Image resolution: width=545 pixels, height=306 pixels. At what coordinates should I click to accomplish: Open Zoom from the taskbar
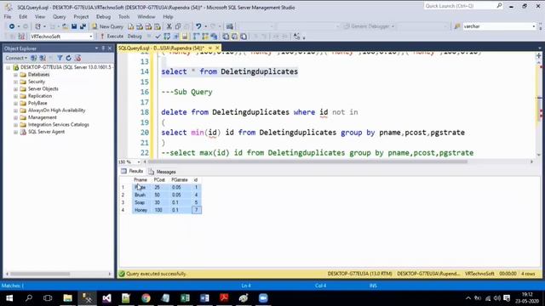tap(263, 298)
